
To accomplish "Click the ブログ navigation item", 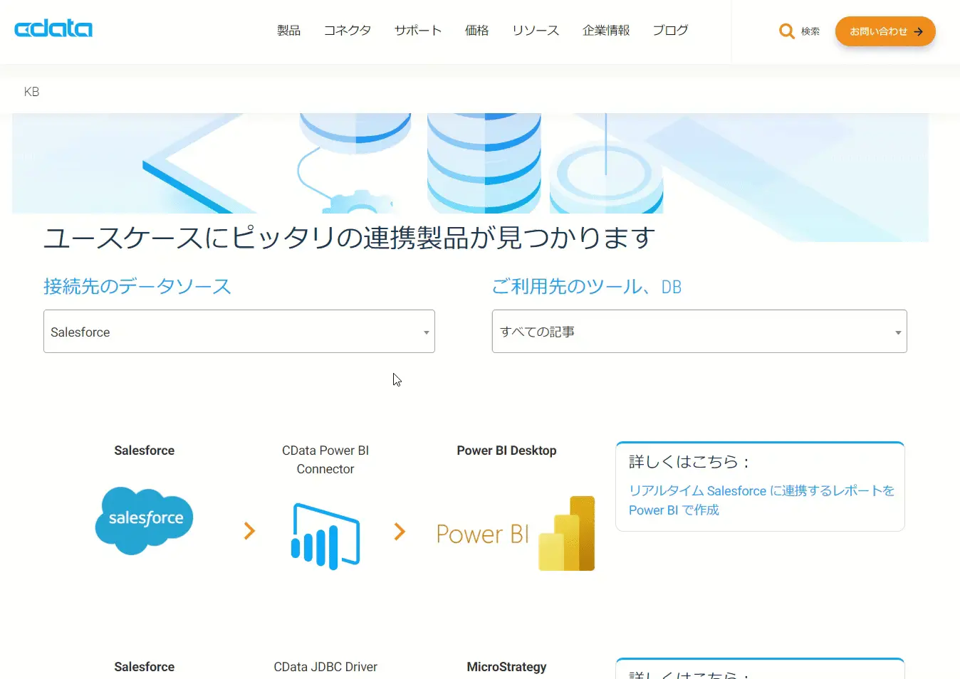I will 669,31.
